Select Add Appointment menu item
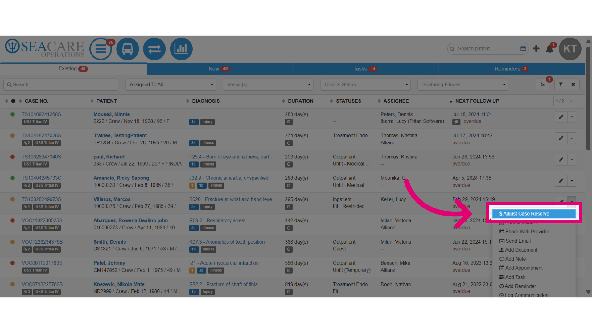This screenshot has width=592, height=333. pos(534,268)
